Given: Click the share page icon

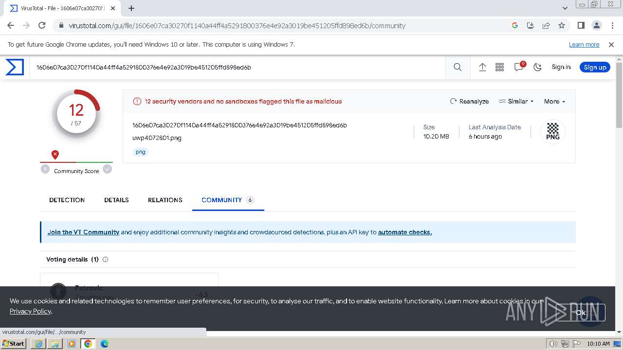Looking at the screenshot, I should point(546,26).
